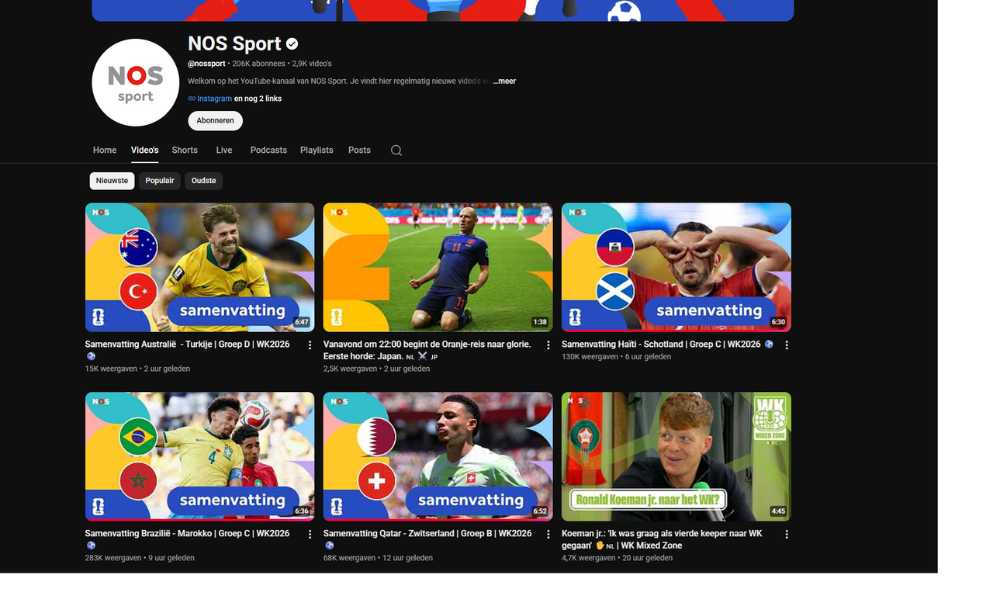
Task: Click the 4:45 duration badge
Action: coord(778,511)
